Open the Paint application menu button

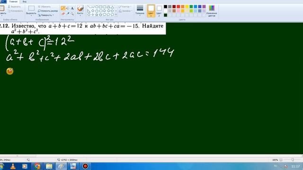click(3, 1)
